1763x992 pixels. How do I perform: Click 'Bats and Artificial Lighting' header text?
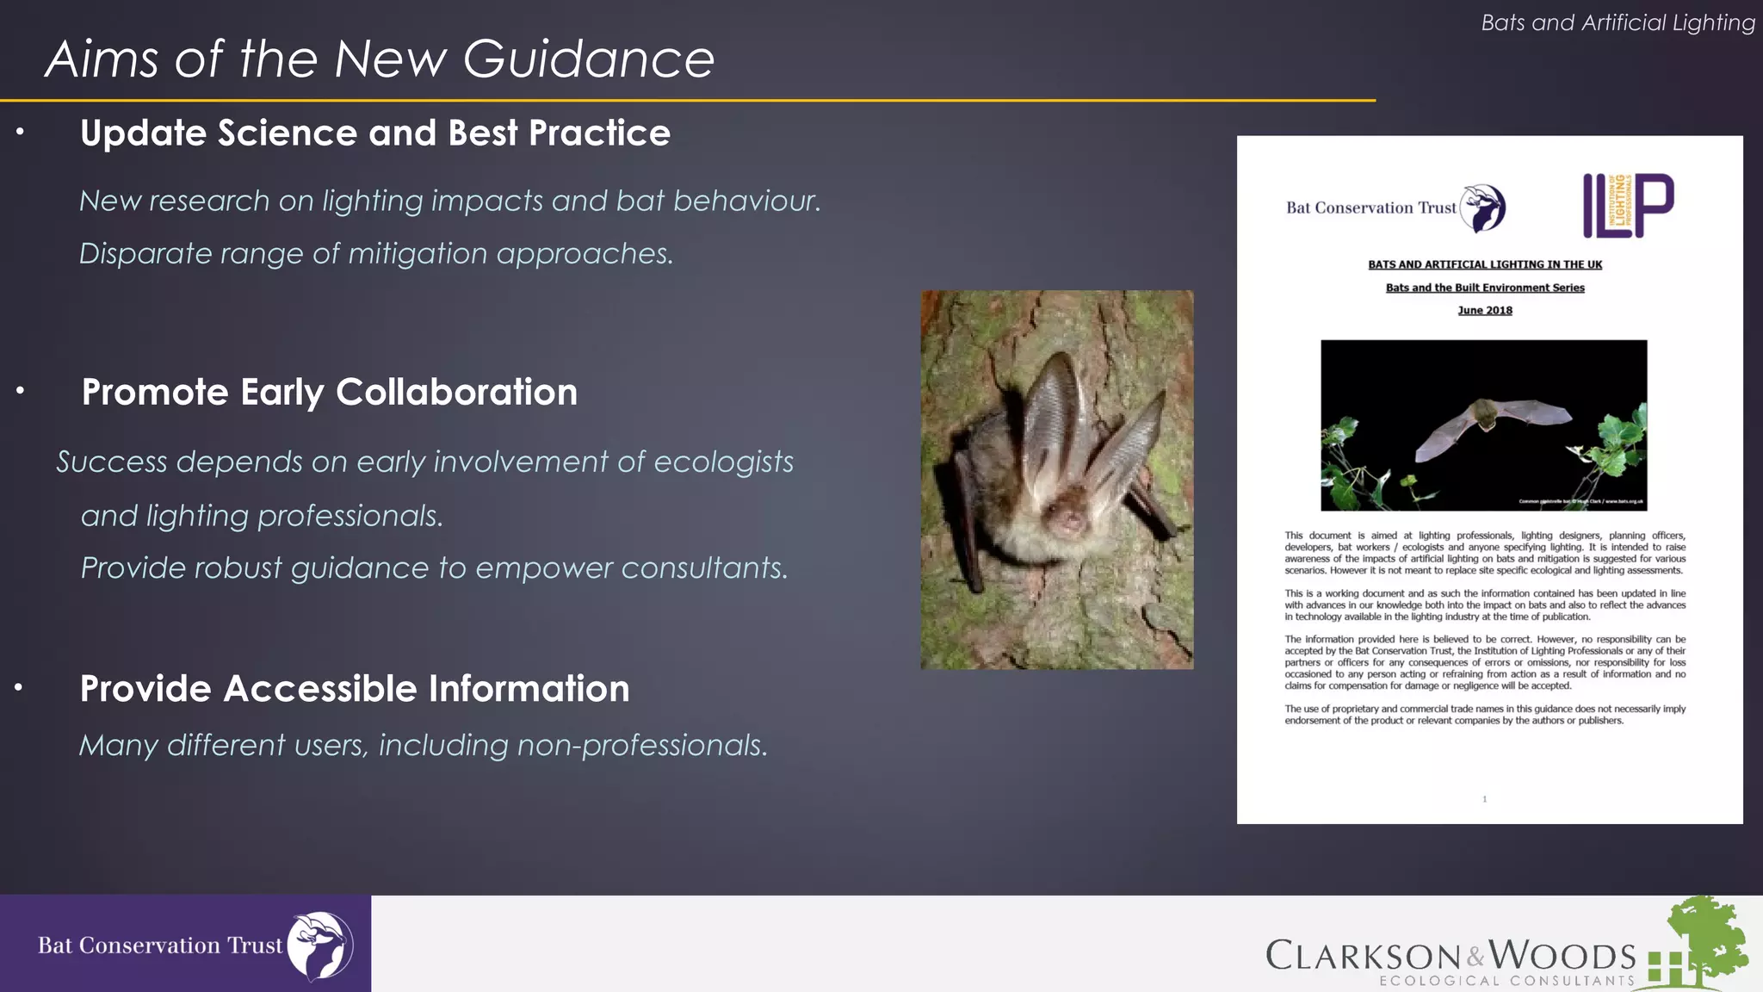tap(1617, 22)
